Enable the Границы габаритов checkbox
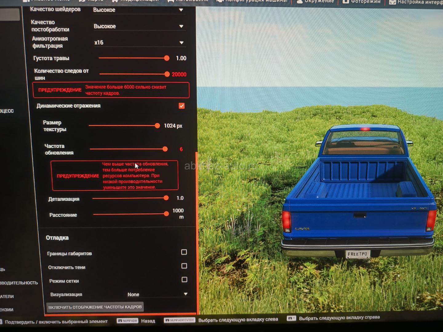Image resolution: width=443 pixels, height=332 pixels. click(184, 252)
